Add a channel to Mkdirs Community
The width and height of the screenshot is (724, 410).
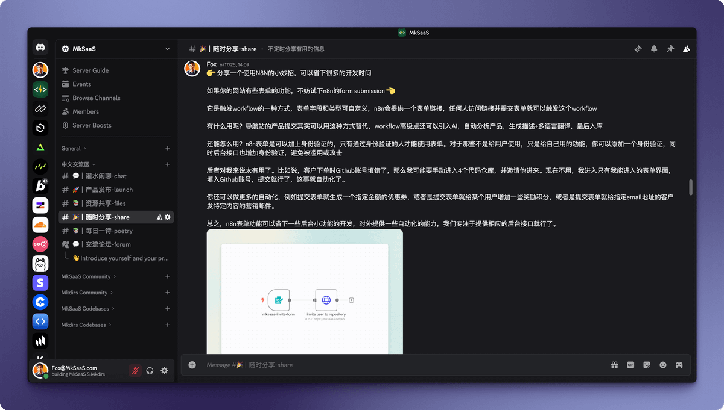(x=168, y=293)
